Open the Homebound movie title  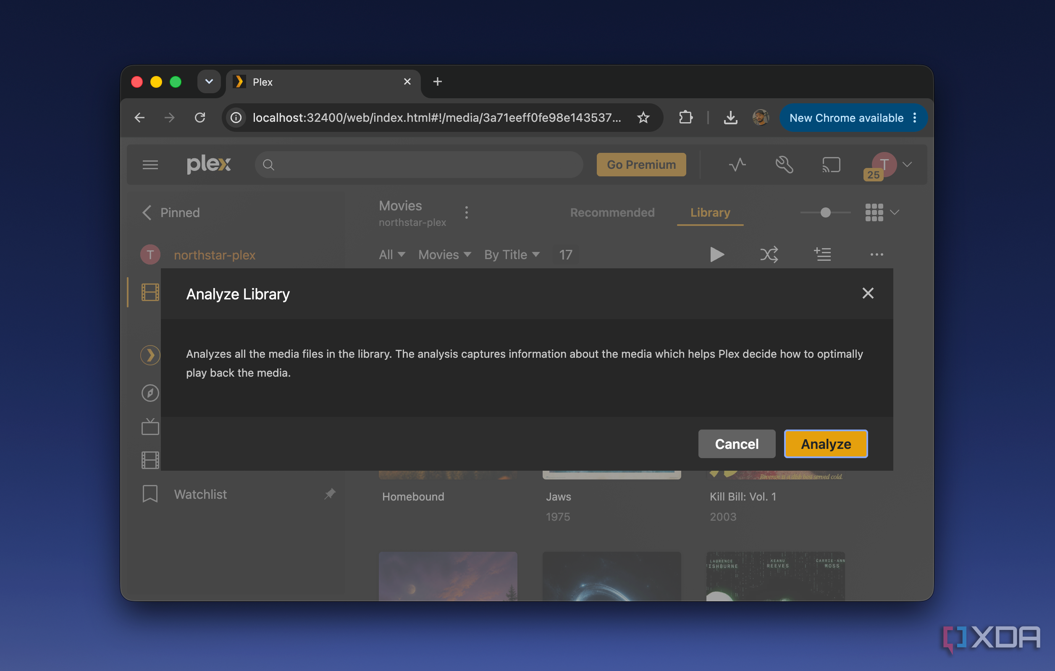coord(413,497)
